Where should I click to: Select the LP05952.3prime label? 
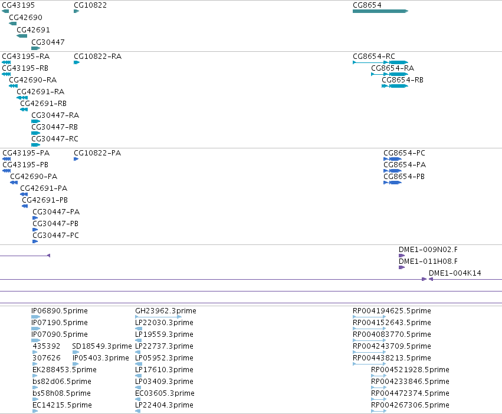pos(164,357)
